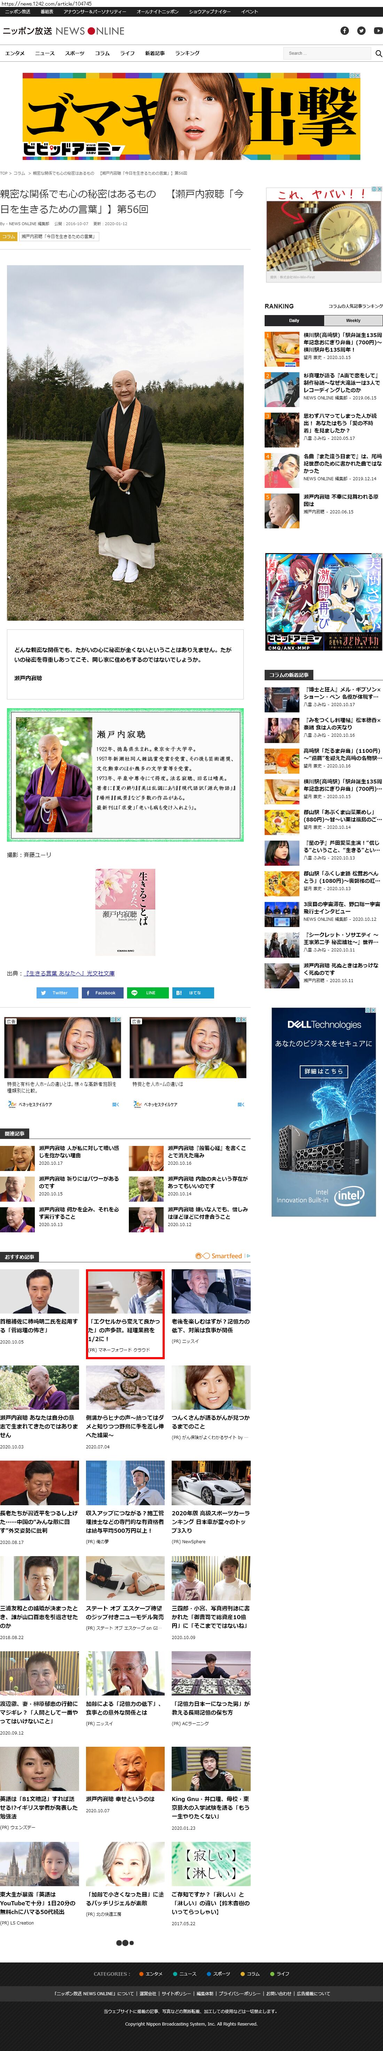
Task: Switch ranking to the Daily tab
Action: pyautogui.click(x=294, y=320)
